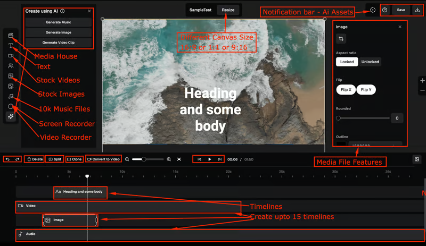This screenshot has width=426, height=246.
Task: Open the AI assets notification icon
Action: 373,10
